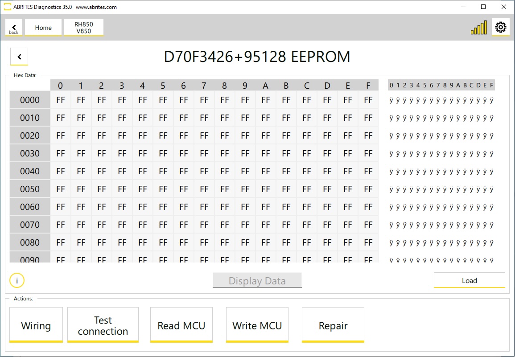
Task: Select FF cell at row 0000 column 0
Action: pyautogui.click(x=61, y=100)
